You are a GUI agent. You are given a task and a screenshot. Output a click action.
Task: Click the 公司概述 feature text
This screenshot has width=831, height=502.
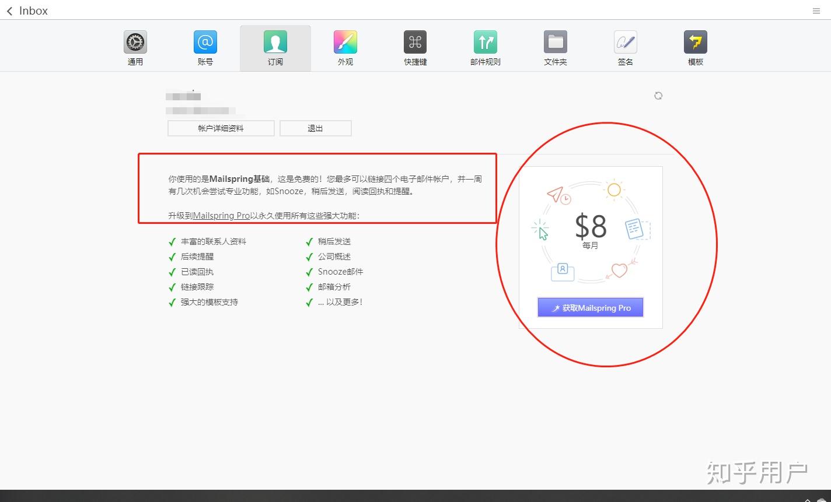click(334, 257)
